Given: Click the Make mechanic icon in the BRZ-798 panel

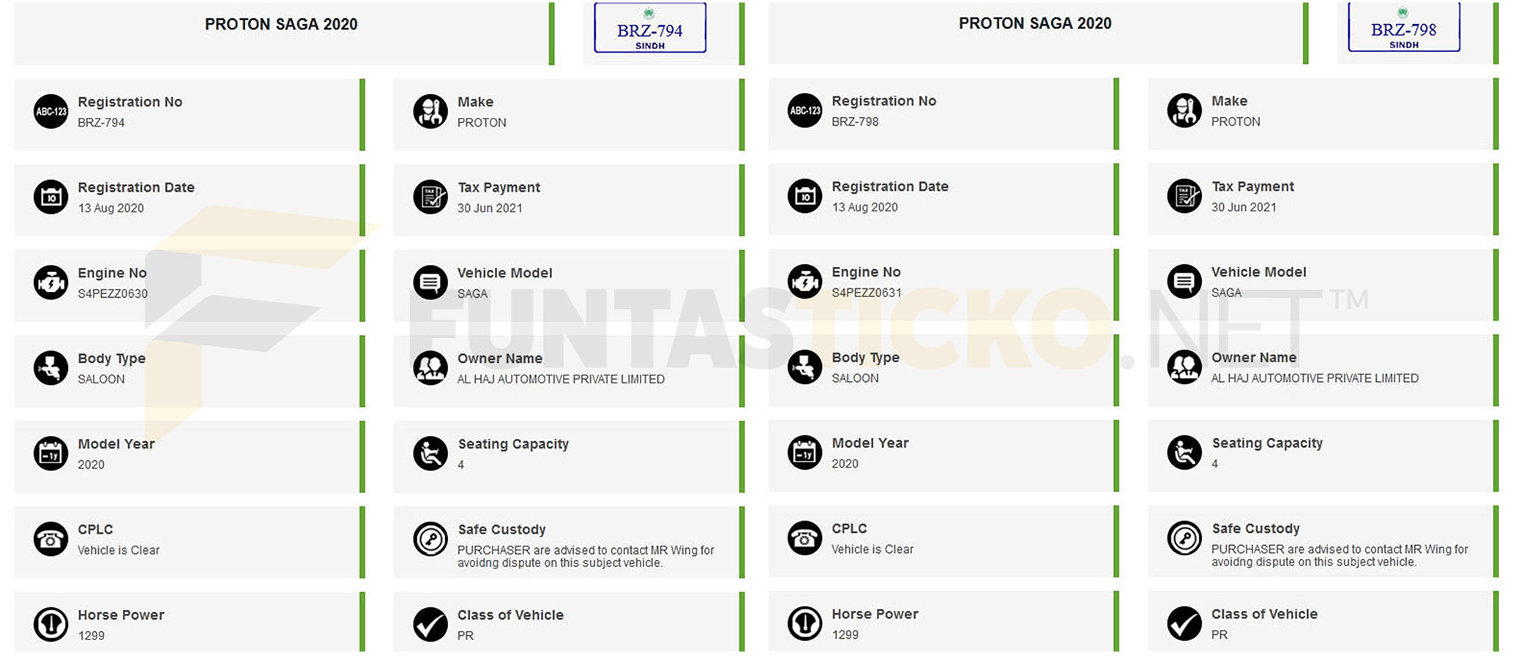Looking at the screenshot, I should 1184,110.
